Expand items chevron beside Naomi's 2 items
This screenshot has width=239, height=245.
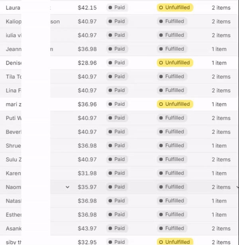coord(237,187)
